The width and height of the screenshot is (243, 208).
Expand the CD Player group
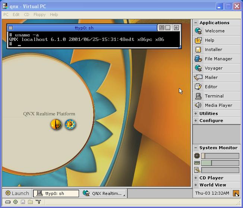point(196,178)
